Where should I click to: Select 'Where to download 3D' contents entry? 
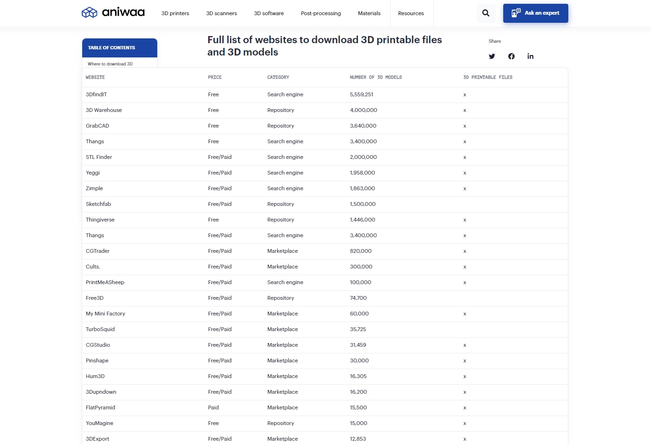(x=110, y=64)
